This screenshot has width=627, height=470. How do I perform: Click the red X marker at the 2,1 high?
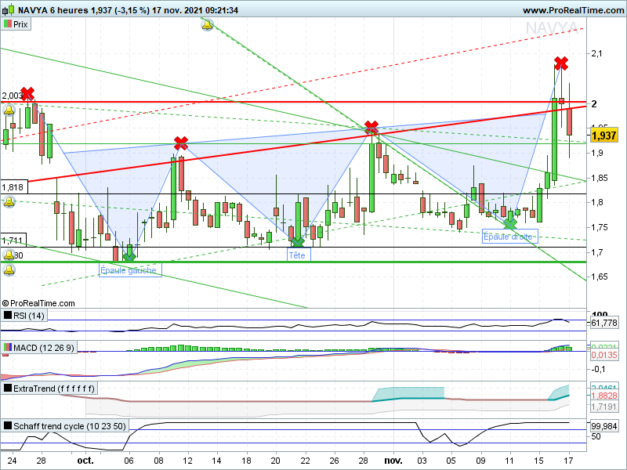pos(561,63)
